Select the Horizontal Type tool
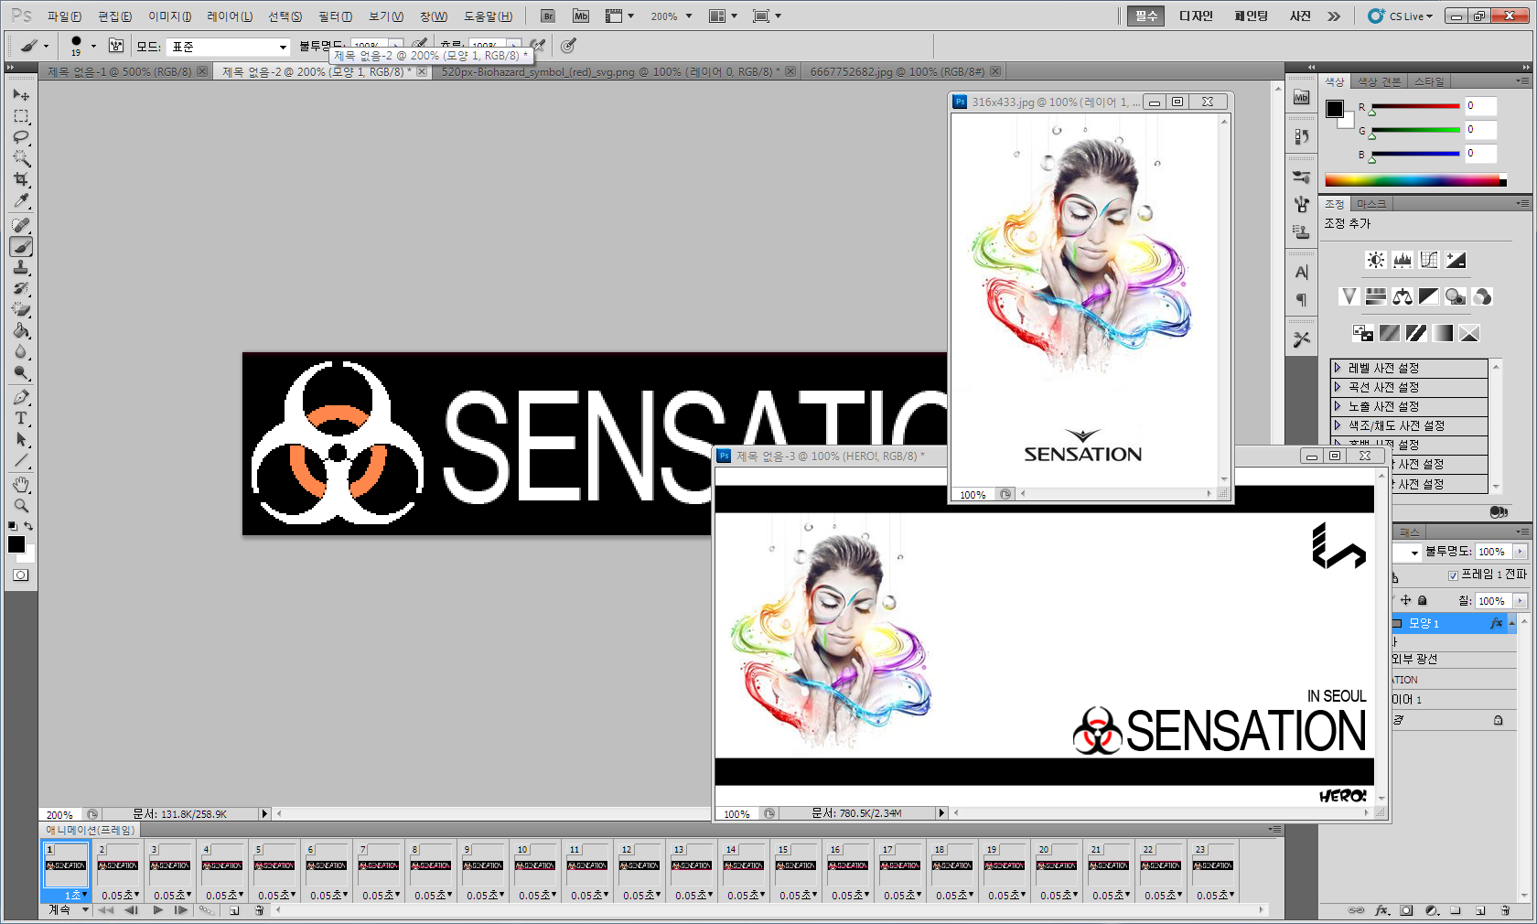The image size is (1537, 924). 21,418
